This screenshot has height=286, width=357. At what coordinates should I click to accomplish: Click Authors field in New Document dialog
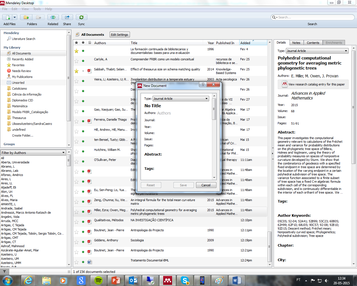click(x=164, y=113)
